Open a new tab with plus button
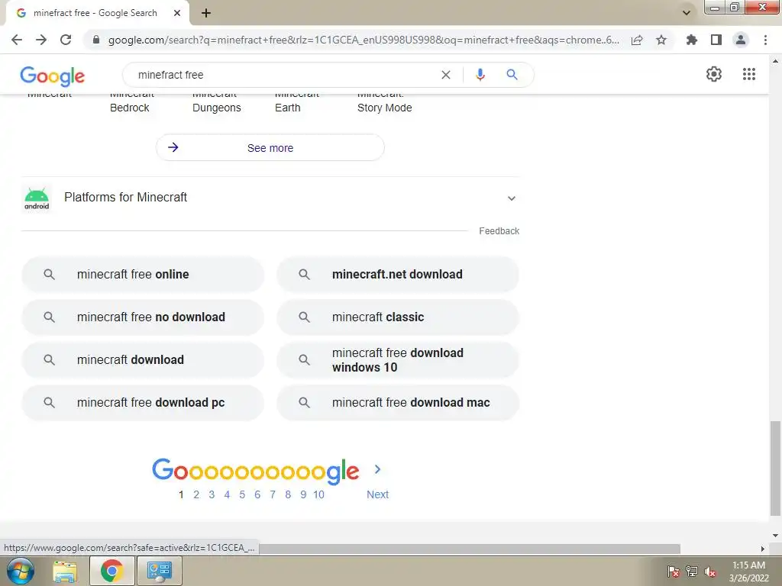Image resolution: width=782 pixels, height=586 pixels. click(206, 14)
